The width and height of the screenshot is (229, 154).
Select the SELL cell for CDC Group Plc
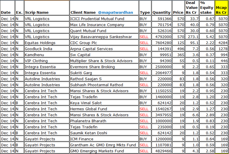(x=145, y=43)
